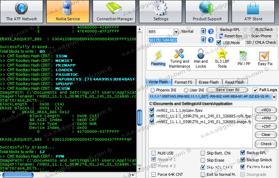
Task: Click the log horizontal scroll right arrow
Action: [x=133, y=175]
